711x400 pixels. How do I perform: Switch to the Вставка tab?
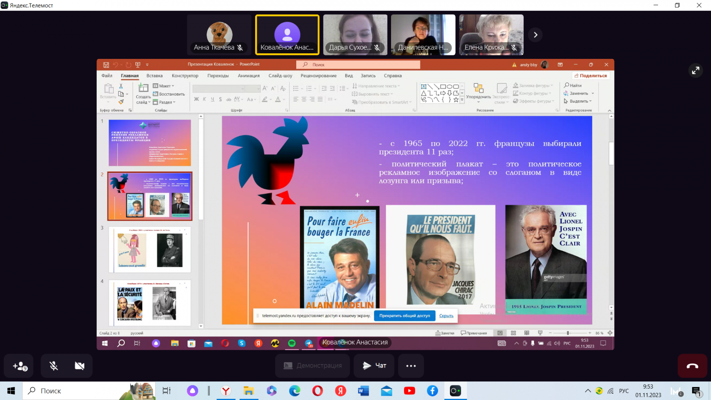pyautogui.click(x=154, y=76)
